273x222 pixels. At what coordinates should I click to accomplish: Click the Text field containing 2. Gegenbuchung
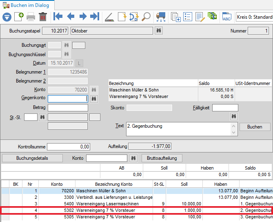(182, 129)
